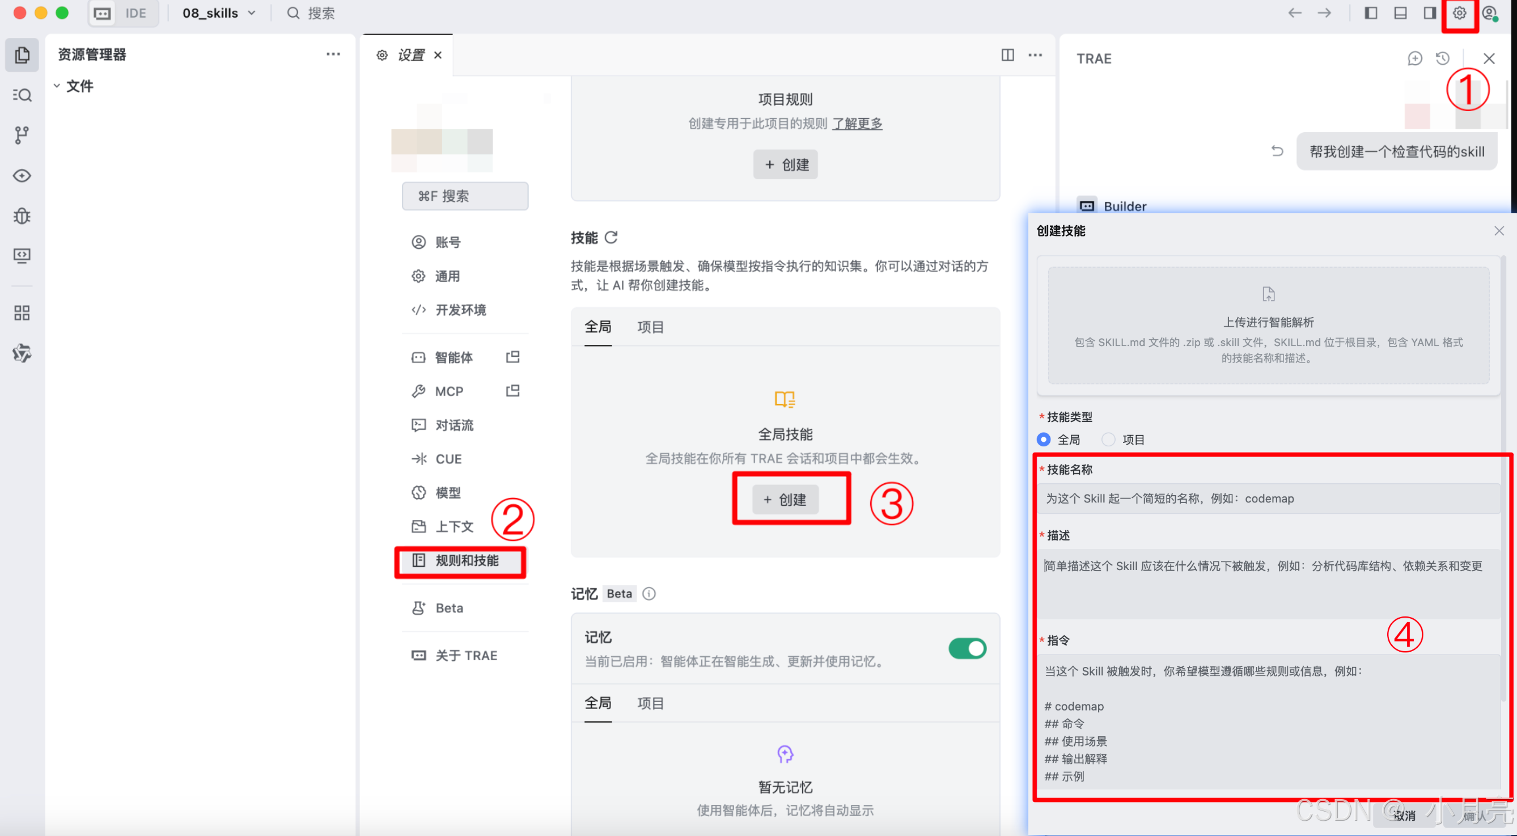Focus the 指令 text area
The height and width of the screenshot is (836, 1517).
point(1269,723)
